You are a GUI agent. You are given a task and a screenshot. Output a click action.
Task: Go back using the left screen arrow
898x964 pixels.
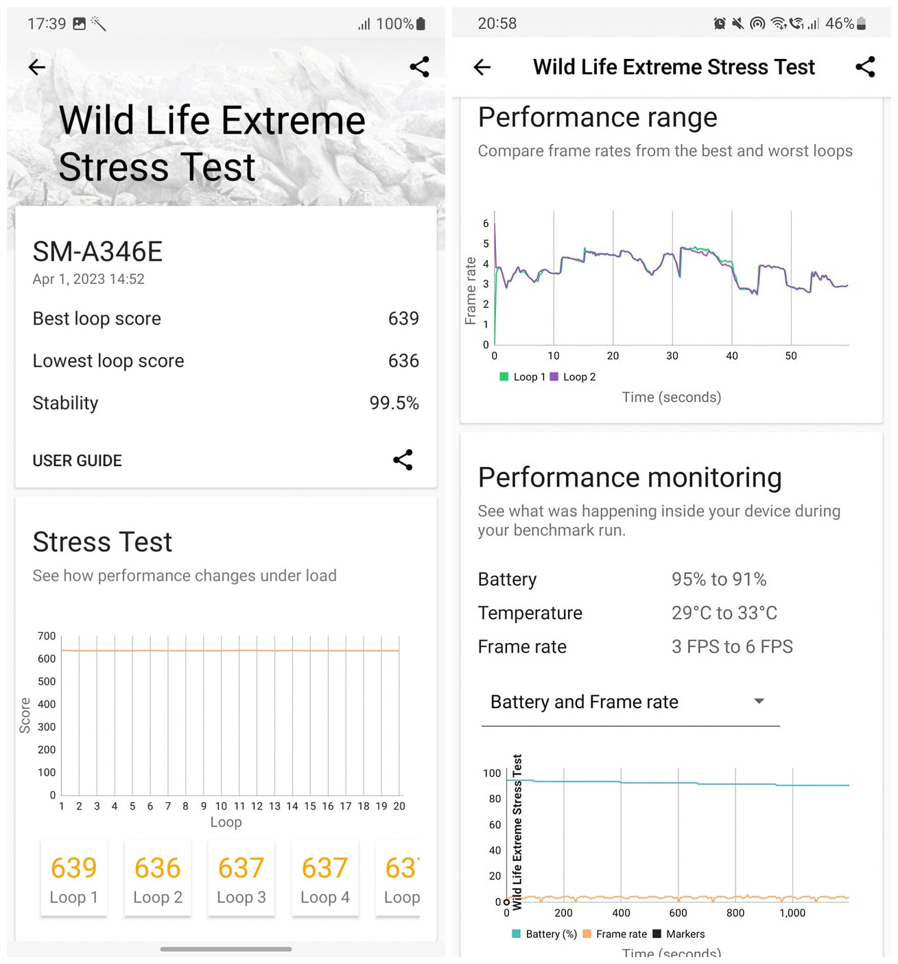click(x=37, y=67)
